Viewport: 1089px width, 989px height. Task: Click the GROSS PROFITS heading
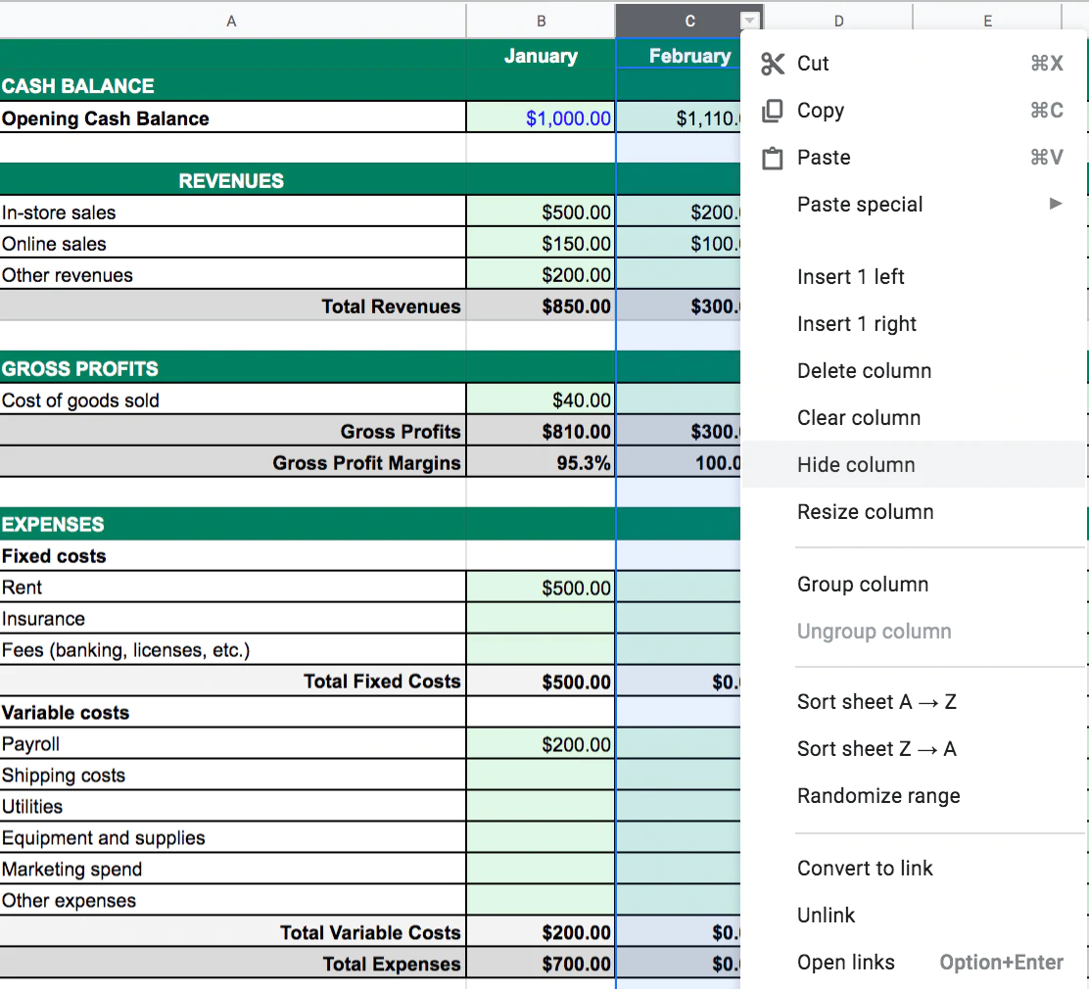coord(80,368)
